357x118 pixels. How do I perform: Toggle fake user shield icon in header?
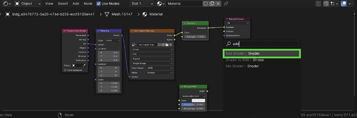[x=206, y=4]
